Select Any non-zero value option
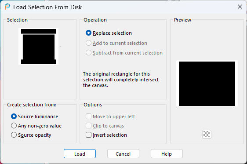Screen dimensions: 247x164 tap(14, 126)
